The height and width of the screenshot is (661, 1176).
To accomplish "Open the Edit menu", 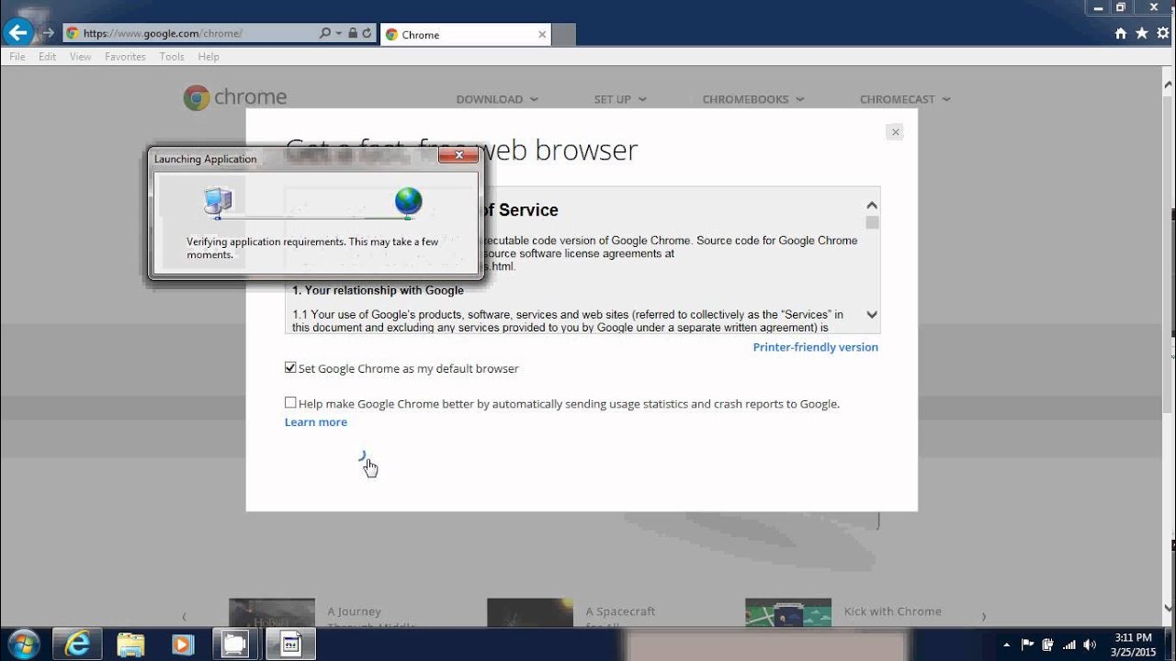I will [x=48, y=57].
